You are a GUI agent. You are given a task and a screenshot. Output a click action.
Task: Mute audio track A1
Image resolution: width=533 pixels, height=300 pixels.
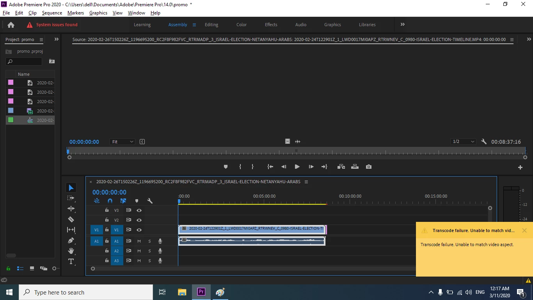[x=139, y=241]
